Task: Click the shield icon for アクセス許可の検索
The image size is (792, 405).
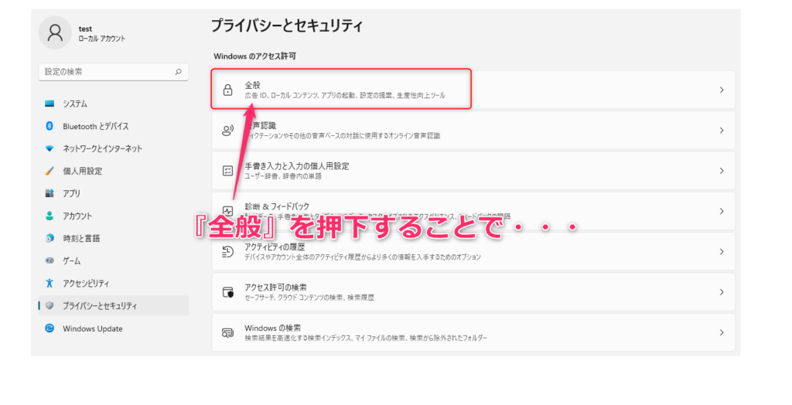Action: click(x=228, y=292)
